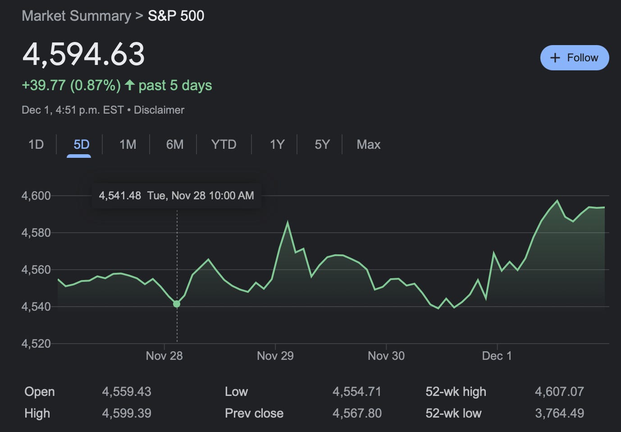Click the 52-wk high label
Viewport: 621px width, 432px height.
click(456, 392)
